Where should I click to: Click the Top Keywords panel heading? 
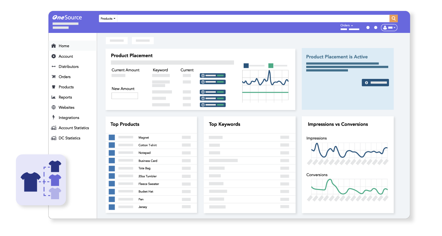pyautogui.click(x=225, y=124)
